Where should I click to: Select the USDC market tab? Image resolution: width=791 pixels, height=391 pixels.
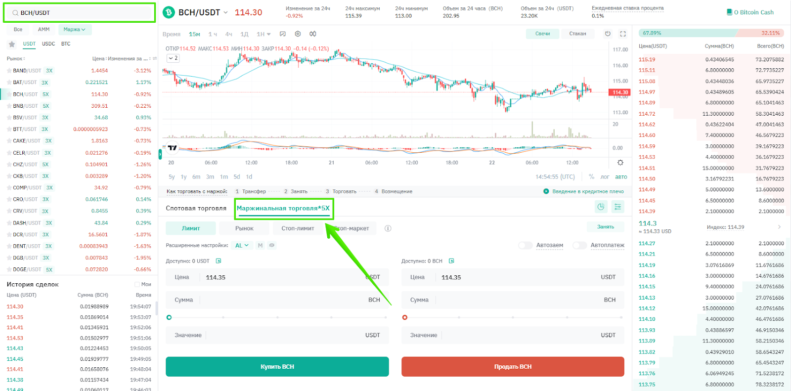48,44
